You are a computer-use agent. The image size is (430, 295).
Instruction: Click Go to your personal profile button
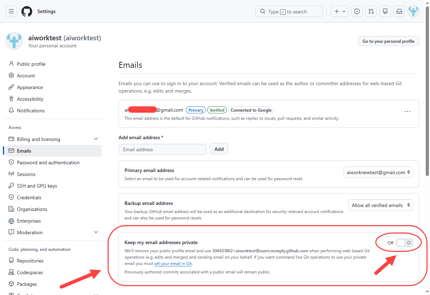coord(388,41)
